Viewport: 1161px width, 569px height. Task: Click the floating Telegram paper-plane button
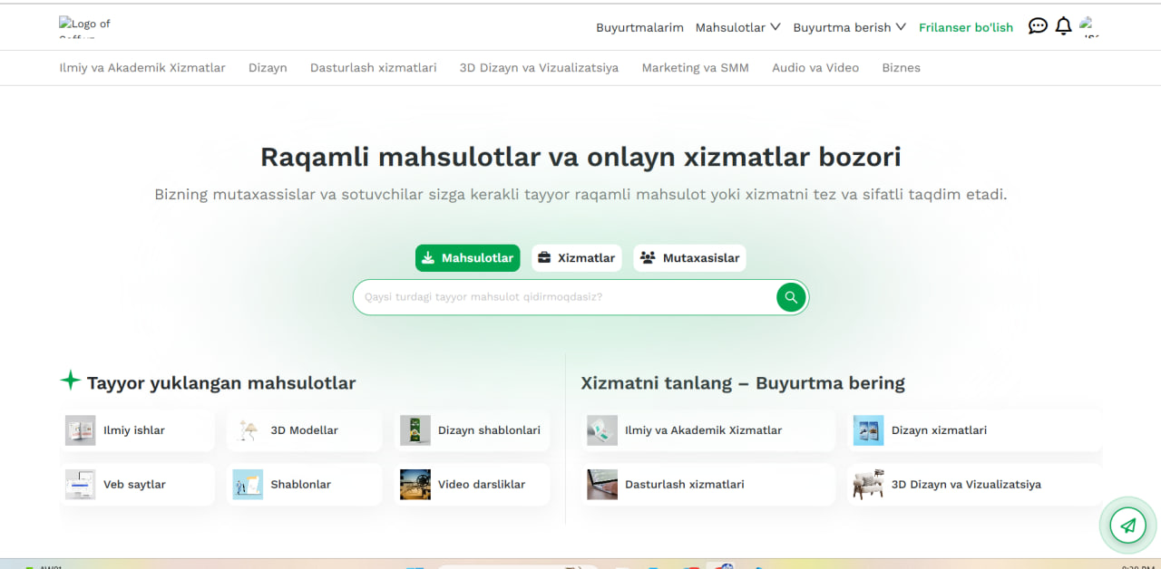(1127, 526)
